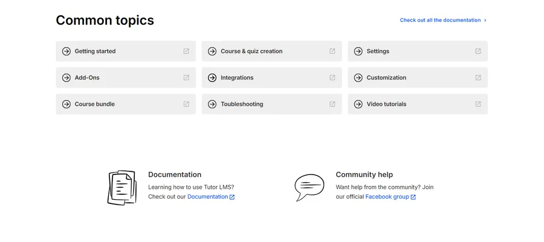Image resolution: width=544 pixels, height=242 pixels.
Task: Click the external-link icon on Add-Ons card
Action: 186,78
